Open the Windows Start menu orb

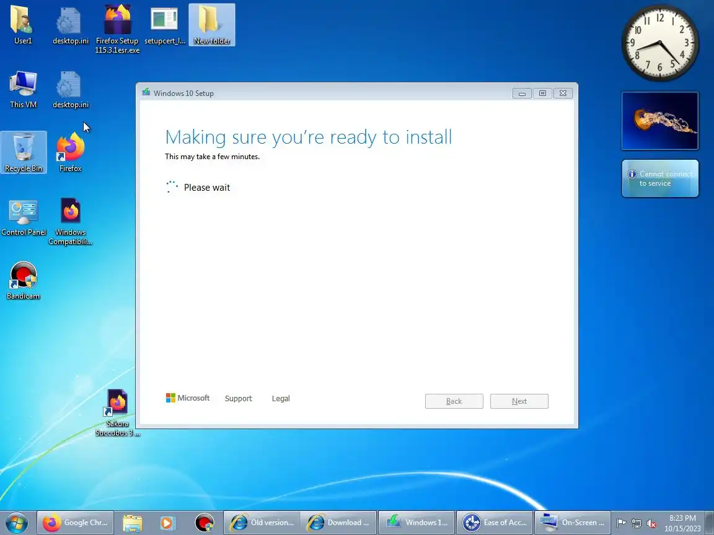[x=17, y=523]
